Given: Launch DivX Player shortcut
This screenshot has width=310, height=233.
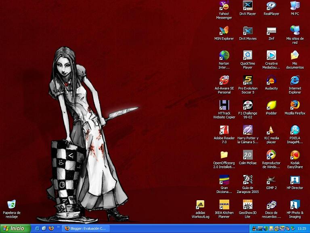Looking at the screenshot, I should pyautogui.click(x=248, y=6).
